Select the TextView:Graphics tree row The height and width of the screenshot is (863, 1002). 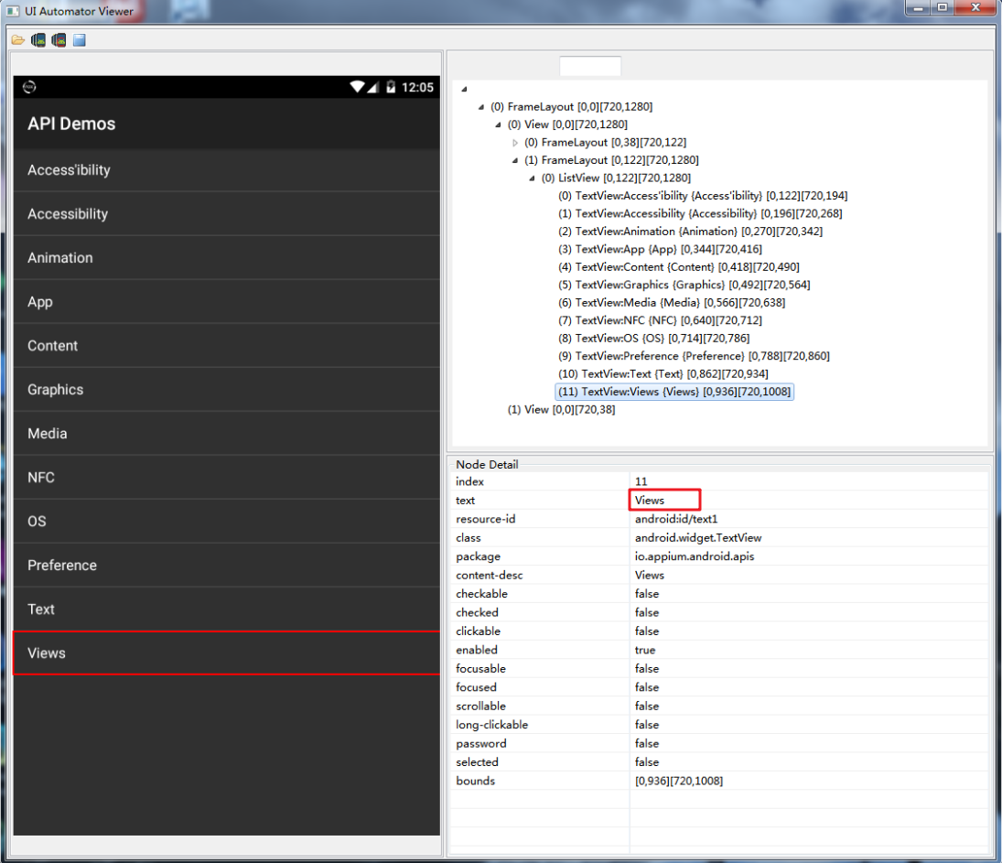pos(684,286)
